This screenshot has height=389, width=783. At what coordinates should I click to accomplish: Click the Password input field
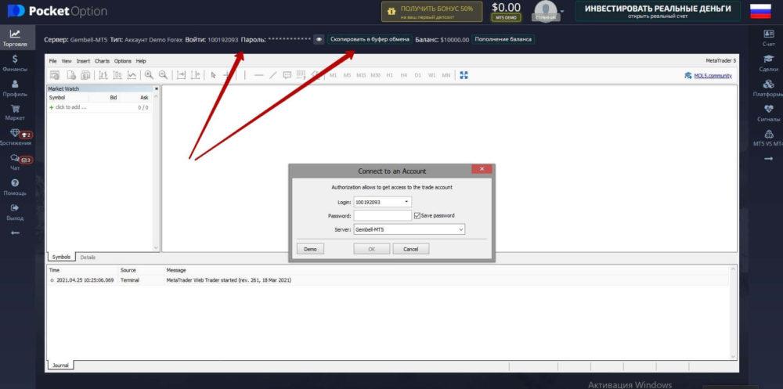pos(382,215)
